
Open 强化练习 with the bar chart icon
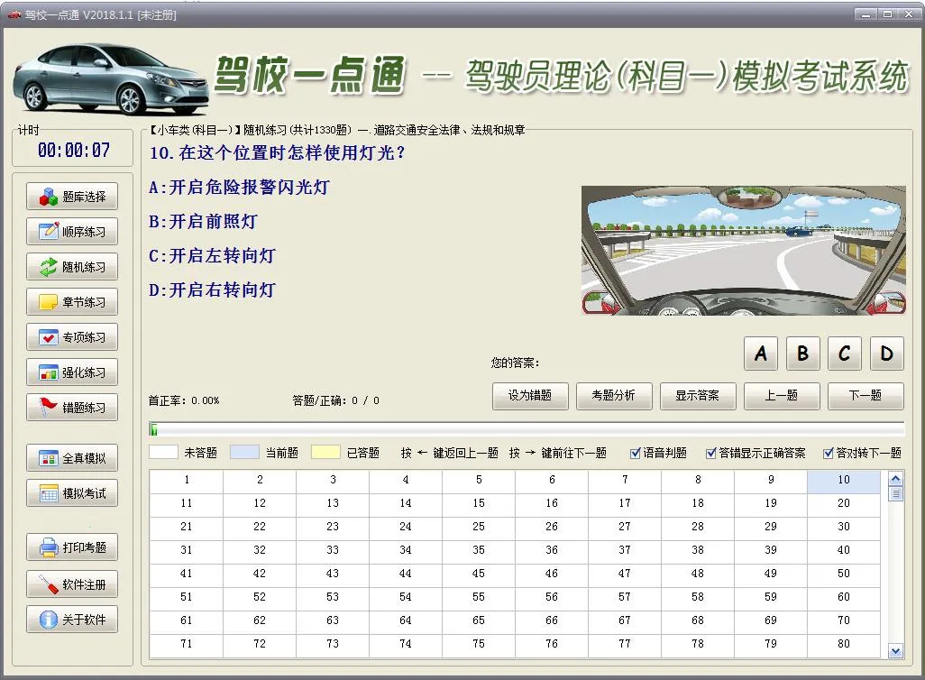tap(72, 372)
